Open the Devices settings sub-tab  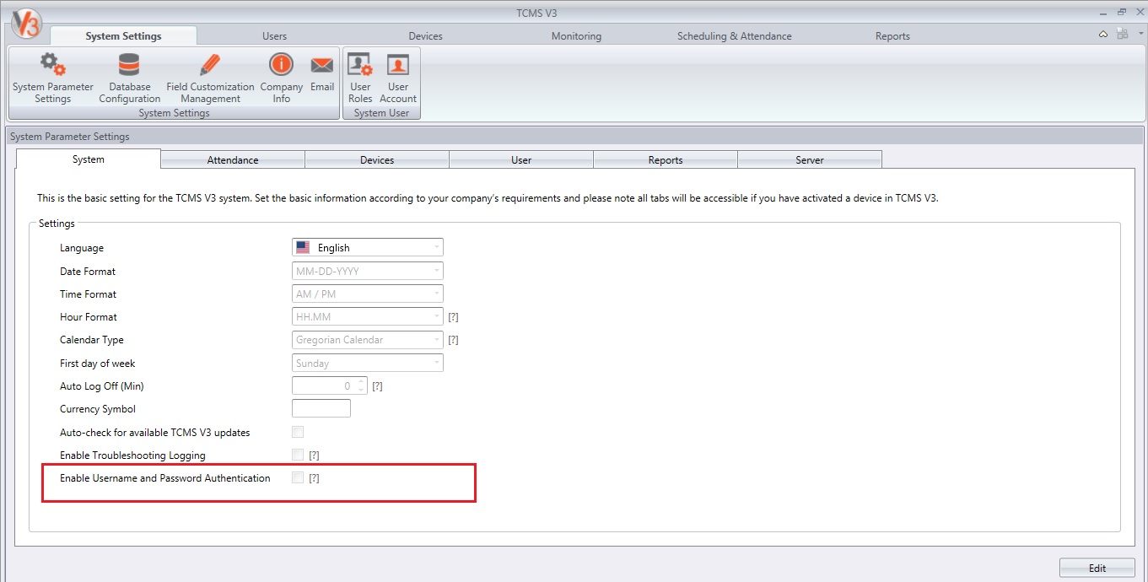pos(377,159)
